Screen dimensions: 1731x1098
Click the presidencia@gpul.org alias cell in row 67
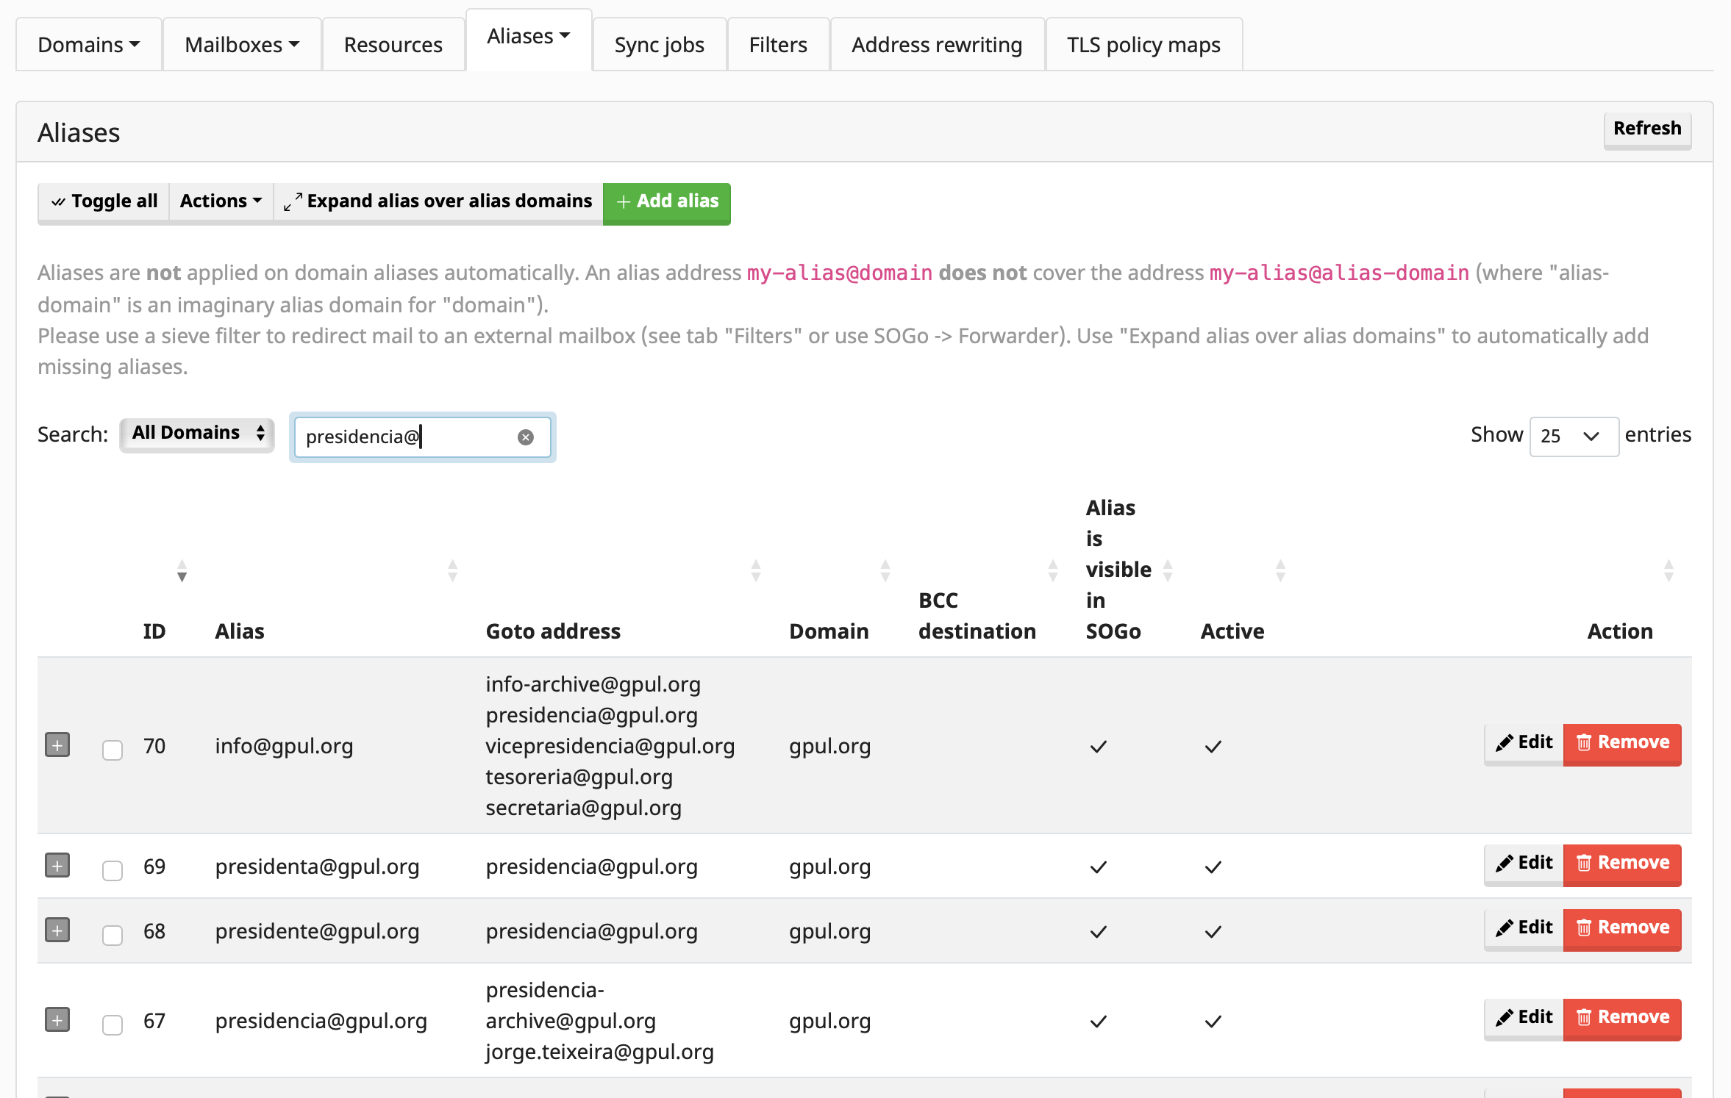(x=321, y=1021)
